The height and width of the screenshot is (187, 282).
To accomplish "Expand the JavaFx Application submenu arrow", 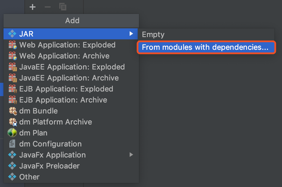I will [x=131, y=155].
